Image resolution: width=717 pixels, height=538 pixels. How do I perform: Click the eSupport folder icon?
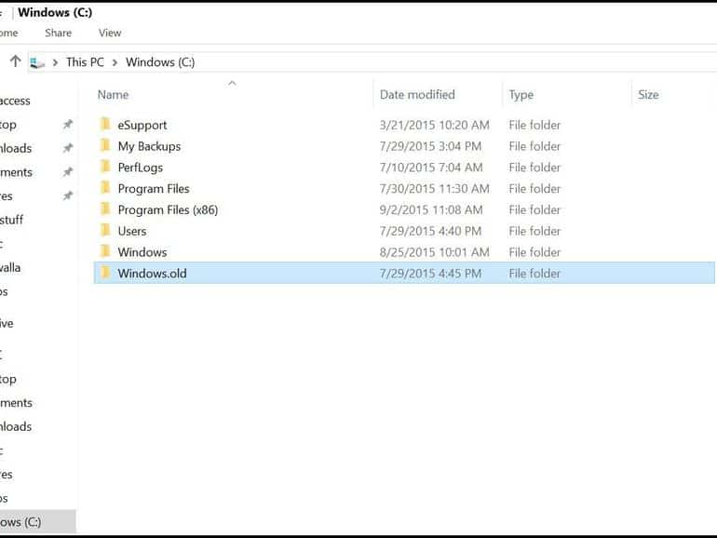pyautogui.click(x=105, y=124)
